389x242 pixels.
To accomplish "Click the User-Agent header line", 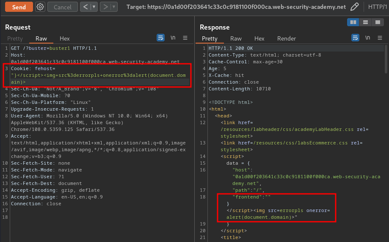I will [x=89, y=116].
